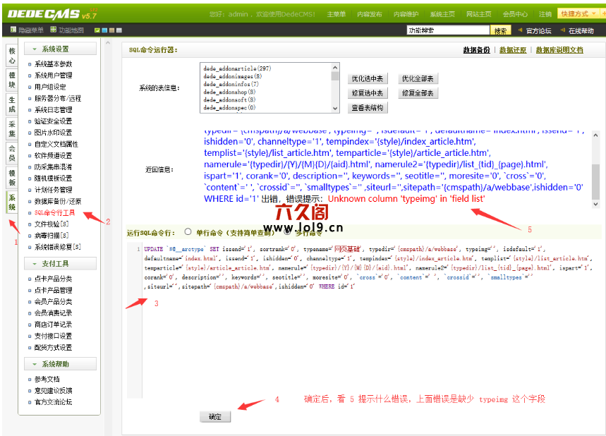Click the 修复全部表 button
606x436 pixels.
[418, 93]
